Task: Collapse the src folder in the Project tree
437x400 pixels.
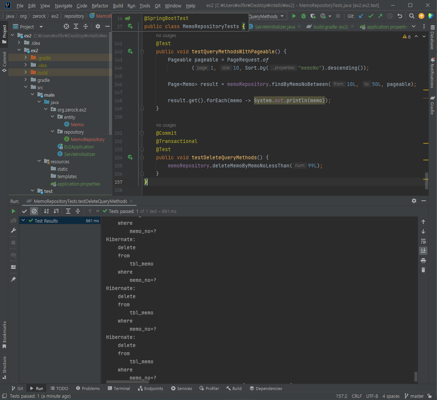Action: coord(26,87)
